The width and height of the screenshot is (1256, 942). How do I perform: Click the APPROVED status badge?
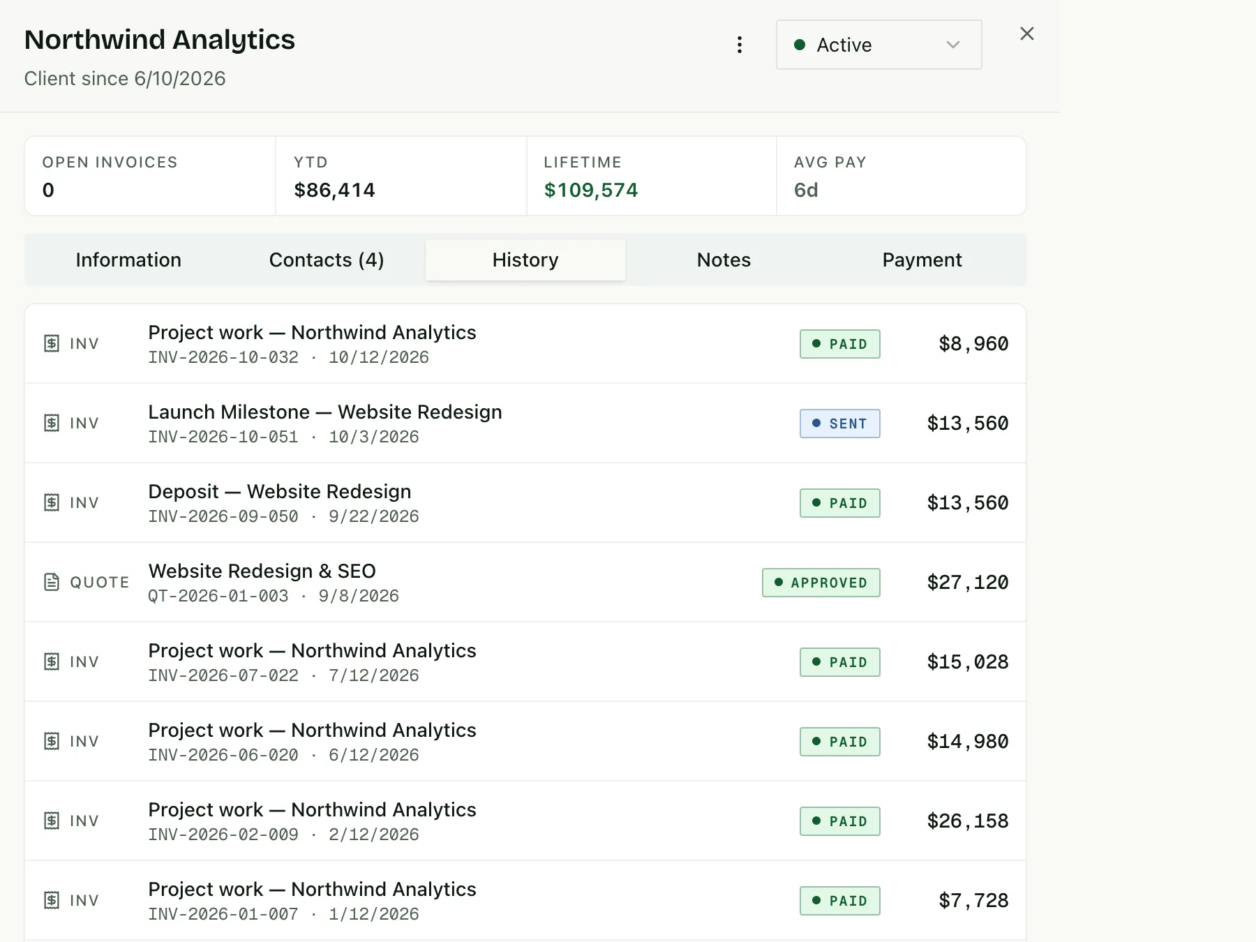pyautogui.click(x=821, y=583)
